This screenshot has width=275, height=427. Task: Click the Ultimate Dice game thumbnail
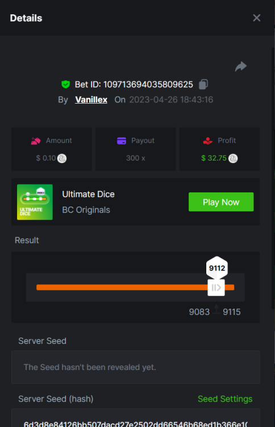tap(35, 202)
